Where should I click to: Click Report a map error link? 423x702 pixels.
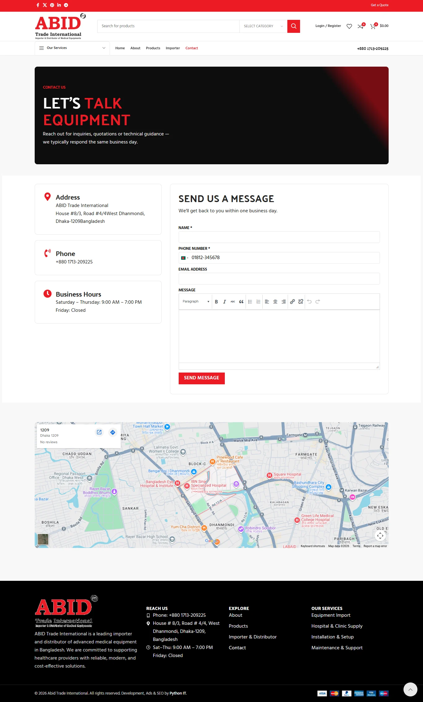pyautogui.click(x=375, y=546)
